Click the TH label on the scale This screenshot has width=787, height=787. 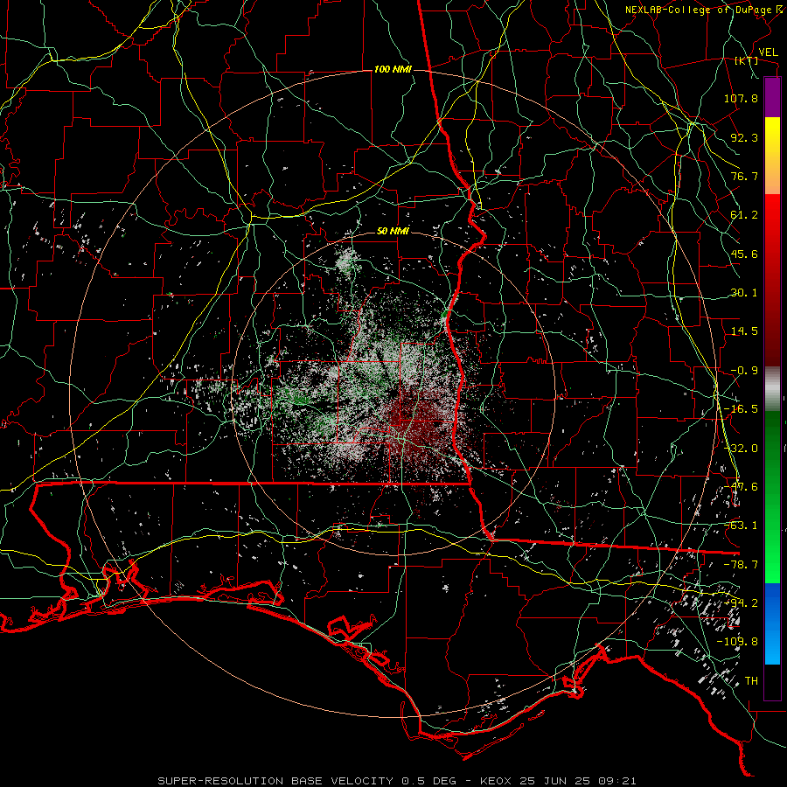[751, 681]
